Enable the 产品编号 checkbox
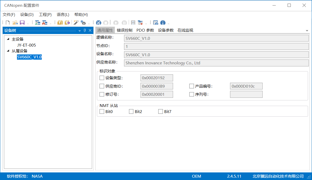Image resolution: width=312 pixels, height=180 pixels. click(x=191, y=86)
